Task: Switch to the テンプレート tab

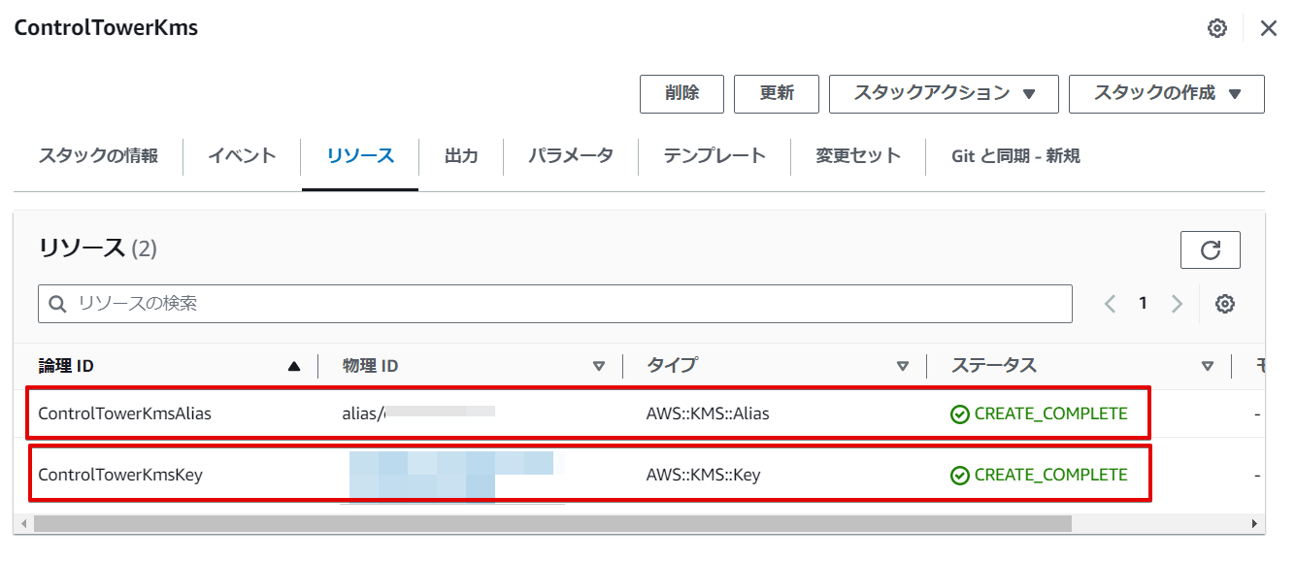Action: click(714, 154)
